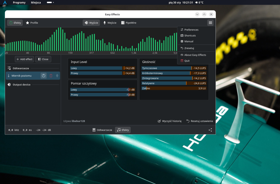Delete the Miernik poziomu effect via trash icon
This screenshot has height=184, width=280.
click(x=51, y=76)
